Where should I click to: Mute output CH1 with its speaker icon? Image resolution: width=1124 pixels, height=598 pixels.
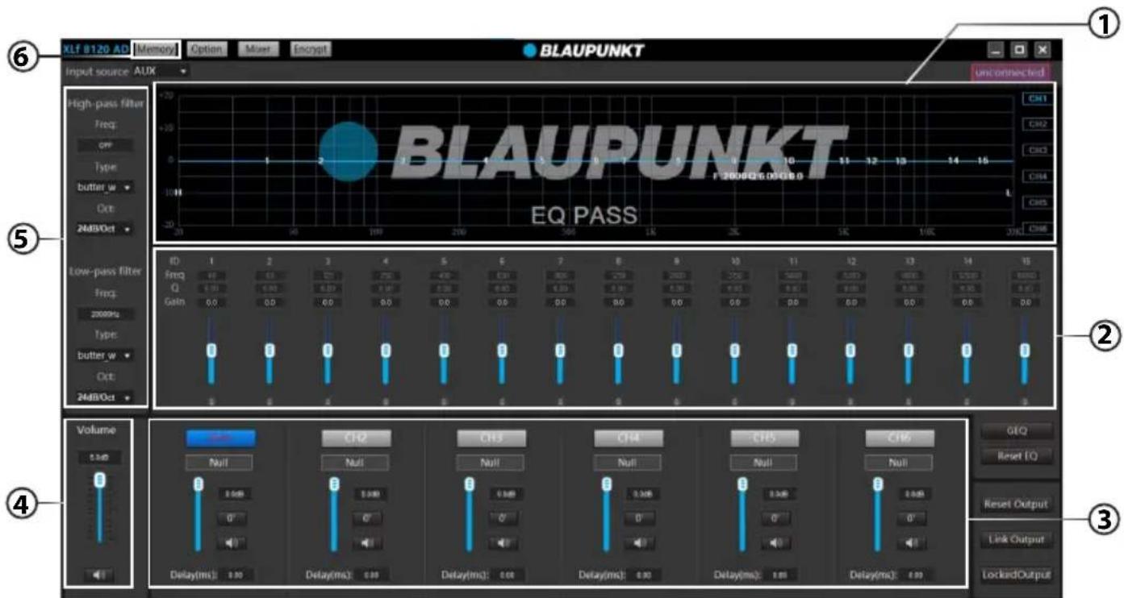coord(232,542)
